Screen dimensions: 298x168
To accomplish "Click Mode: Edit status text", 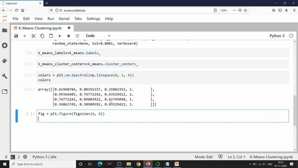I will coord(203,157).
